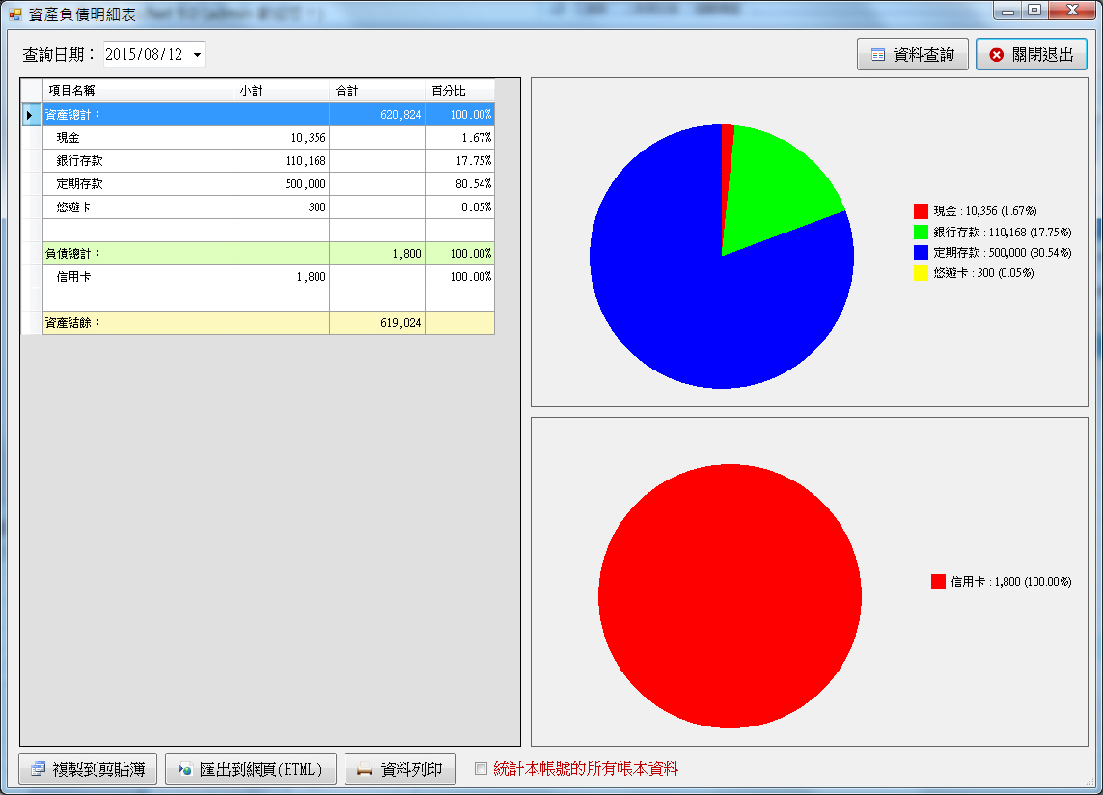Click the red 現金 legend swatch
The height and width of the screenshot is (795, 1103).
tap(921, 210)
